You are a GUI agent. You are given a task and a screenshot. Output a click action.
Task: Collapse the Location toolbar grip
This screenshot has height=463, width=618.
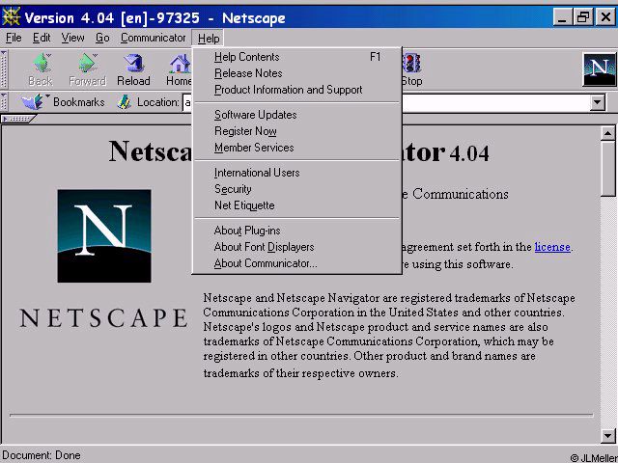[x=4, y=102]
